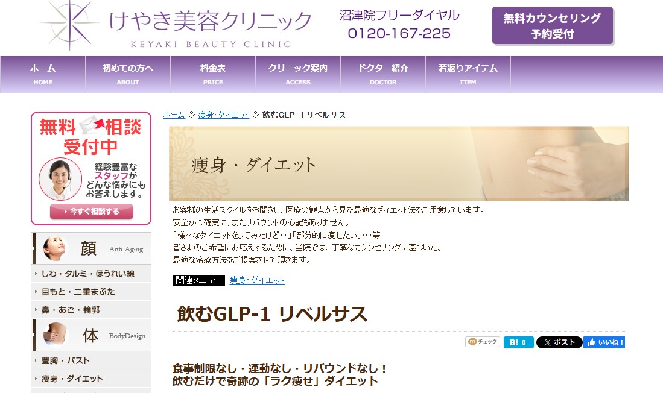The width and height of the screenshot is (663, 393).
Task: Open the ドクター紹介 DOCTOR menu item
Action: point(383,74)
